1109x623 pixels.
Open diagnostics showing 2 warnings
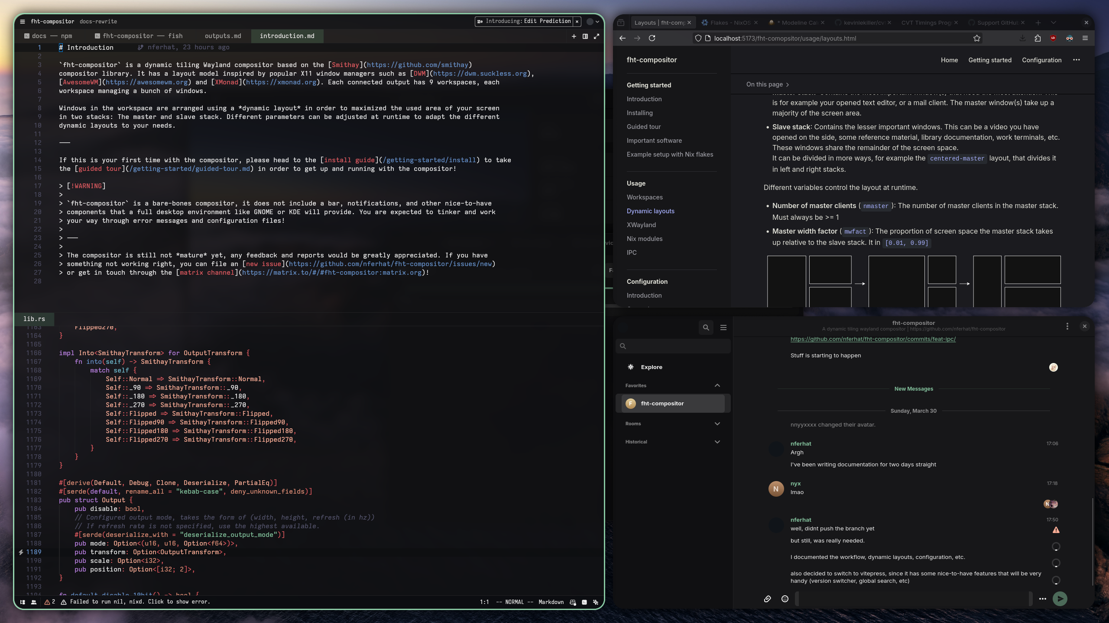(x=50, y=602)
